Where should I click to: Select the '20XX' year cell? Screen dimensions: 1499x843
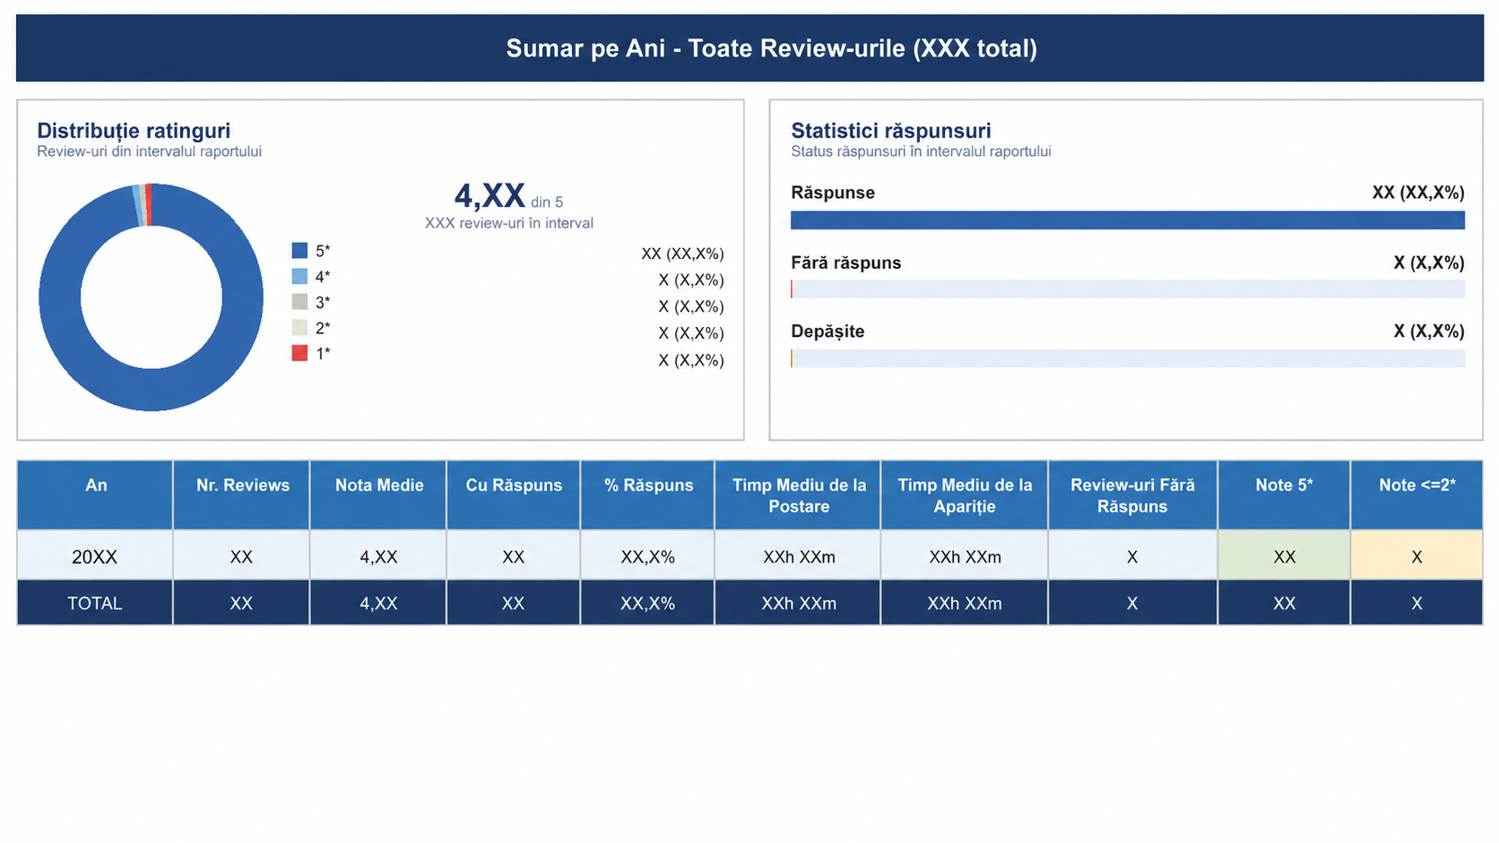[x=95, y=556]
